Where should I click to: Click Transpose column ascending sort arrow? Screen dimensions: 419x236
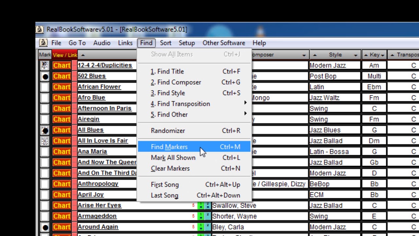click(x=392, y=55)
